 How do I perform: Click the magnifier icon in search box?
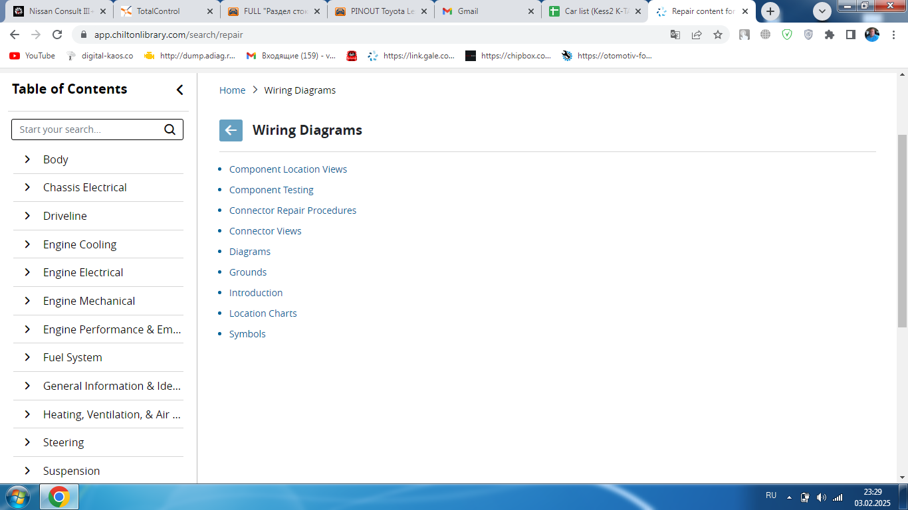[x=170, y=129]
